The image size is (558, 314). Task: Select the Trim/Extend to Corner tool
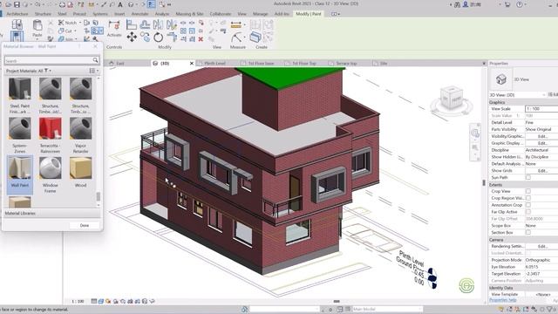pos(172,37)
